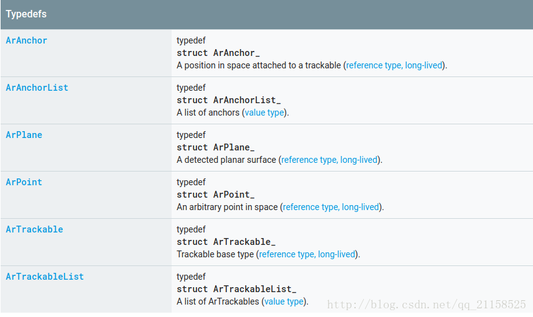Click the struct ArTrackableList_ code text

(236, 289)
